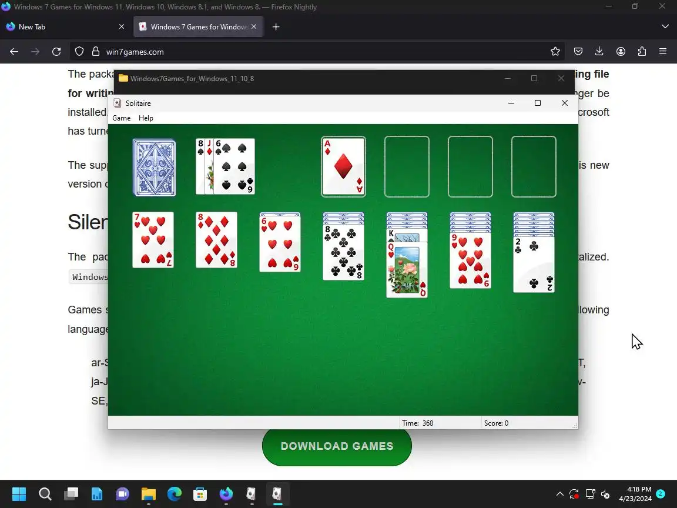Close the New Tab tab

pyautogui.click(x=122, y=27)
